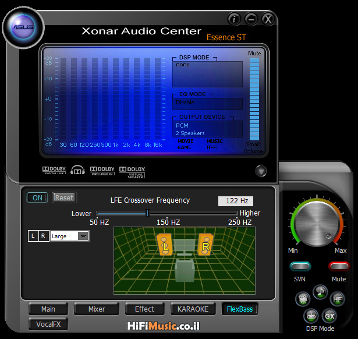Click the Essence ST model label
This screenshot has height=339, width=358.
click(x=226, y=37)
